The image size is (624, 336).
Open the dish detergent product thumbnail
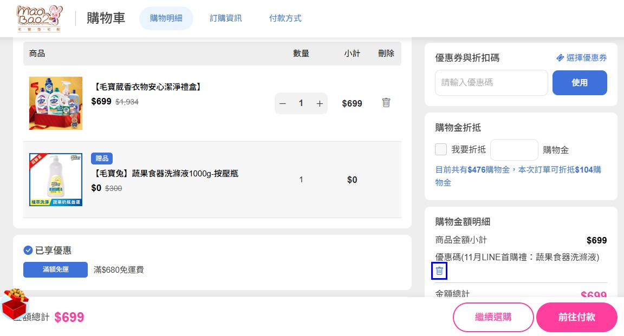(56, 180)
